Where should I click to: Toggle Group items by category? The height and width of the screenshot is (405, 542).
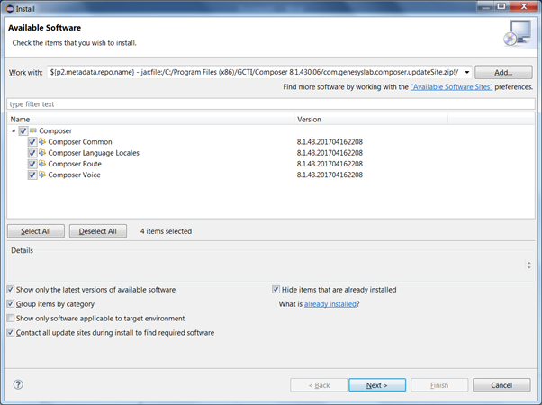pyautogui.click(x=11, y=304)
